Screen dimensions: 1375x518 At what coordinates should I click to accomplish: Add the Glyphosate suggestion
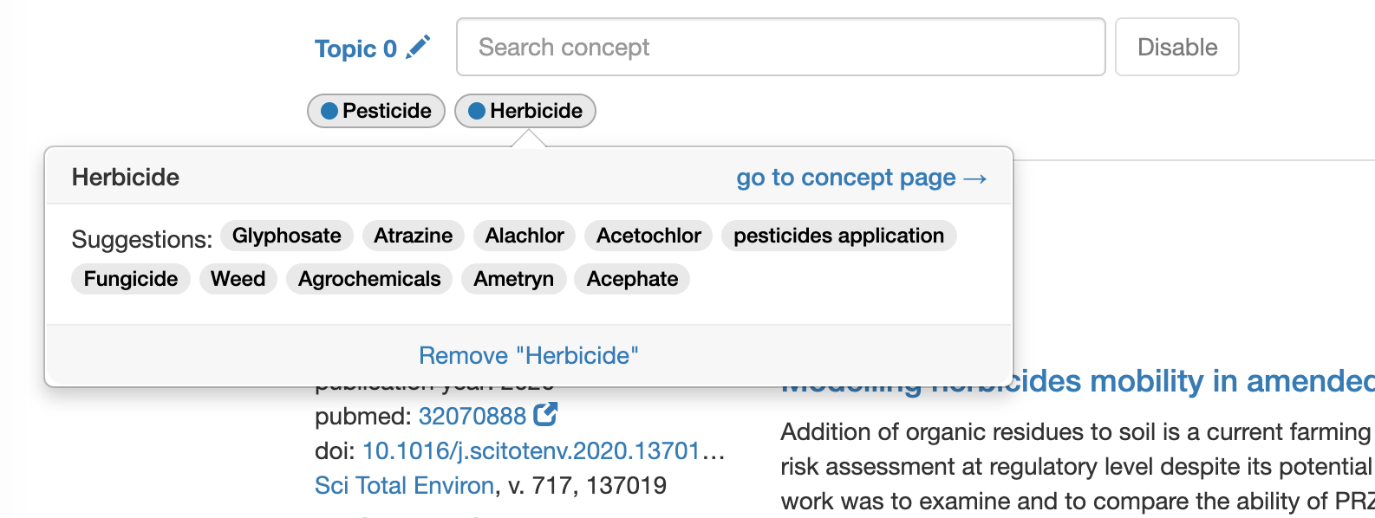287,236
